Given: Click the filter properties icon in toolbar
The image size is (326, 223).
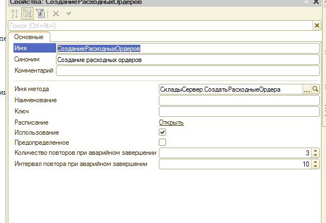Looking at the screenshot, I should coord(40,13).
